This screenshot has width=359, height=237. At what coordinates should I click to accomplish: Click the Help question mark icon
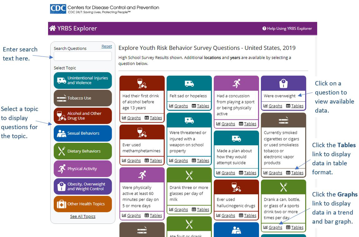[x=264, y=28]
